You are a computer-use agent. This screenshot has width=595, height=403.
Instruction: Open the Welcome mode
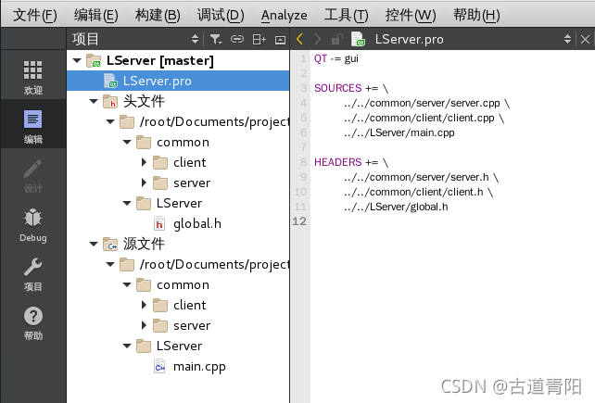[33, 77]
